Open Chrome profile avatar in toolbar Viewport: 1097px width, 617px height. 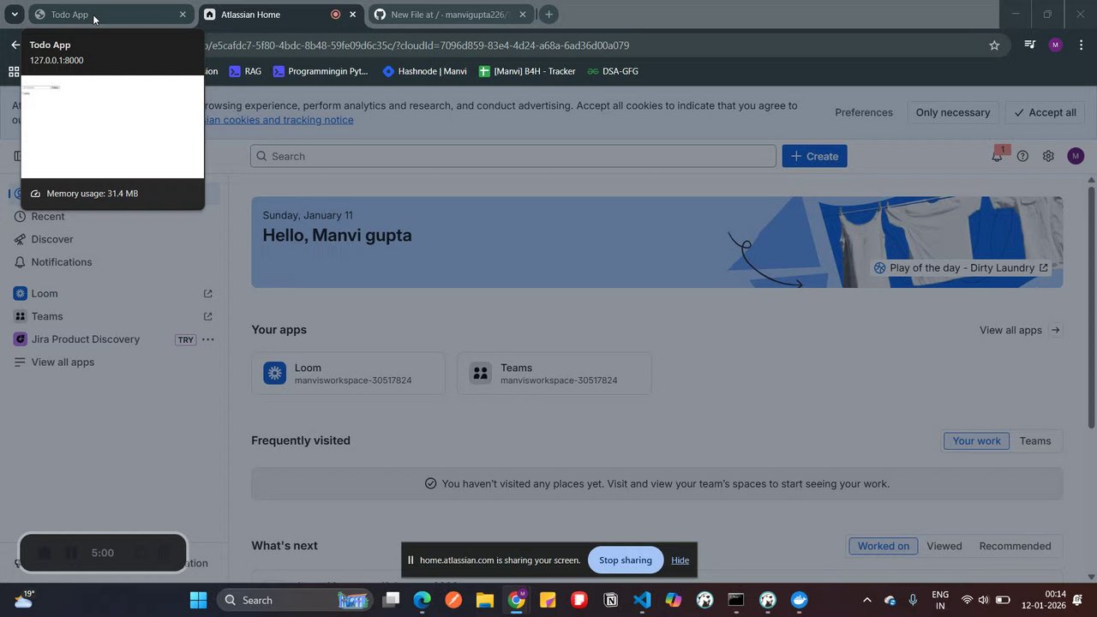[x=1055, y=45]
